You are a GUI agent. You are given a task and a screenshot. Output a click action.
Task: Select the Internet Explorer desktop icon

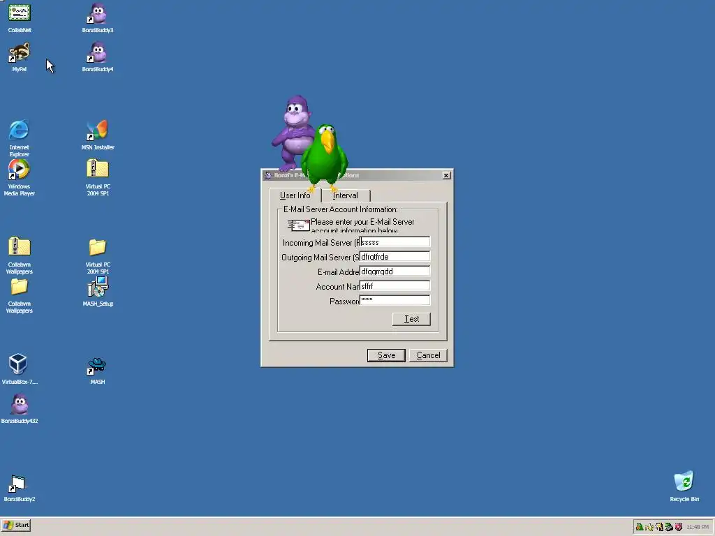click(x=19, y=138)
